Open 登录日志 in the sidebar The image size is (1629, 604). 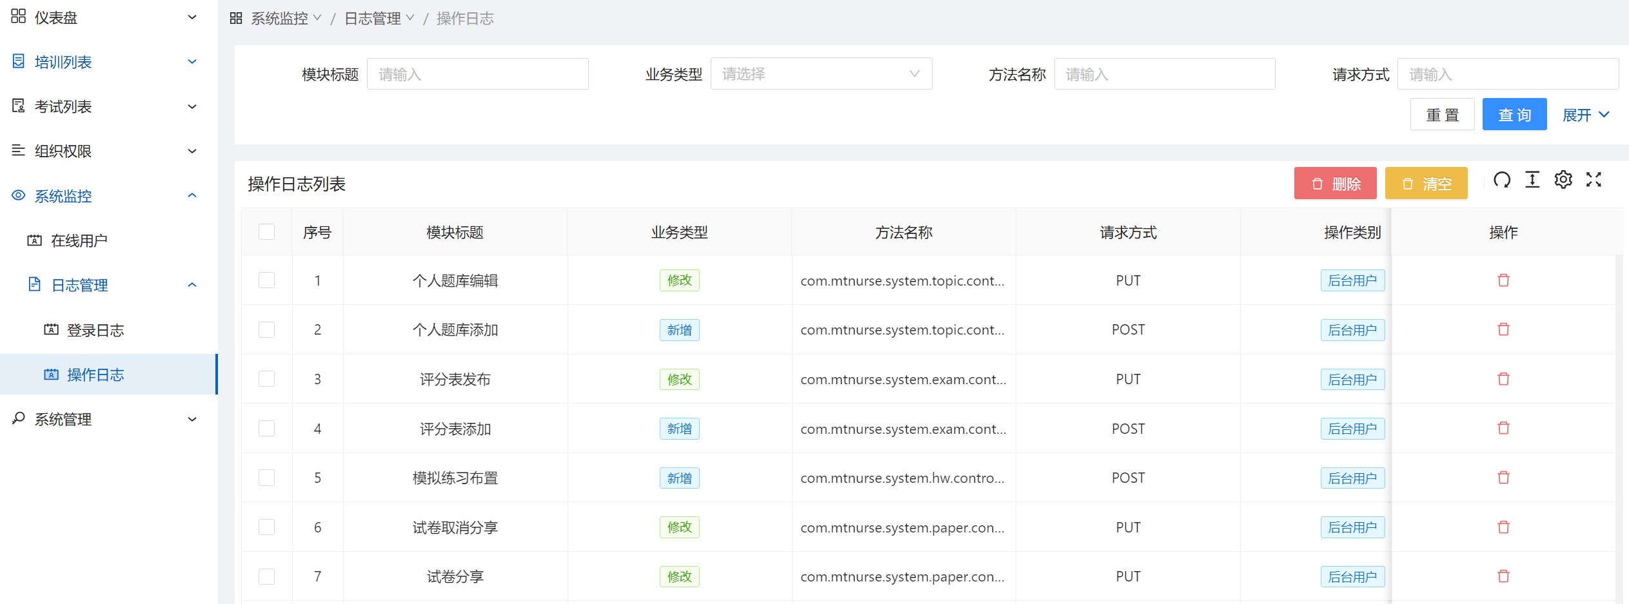coord(95,330)
